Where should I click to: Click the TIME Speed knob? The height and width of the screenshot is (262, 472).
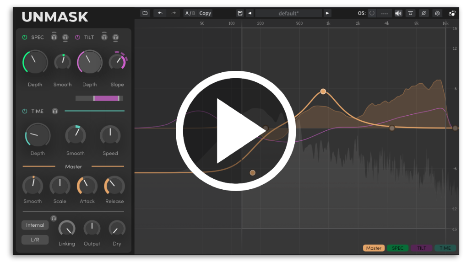(x=110, y=135)
